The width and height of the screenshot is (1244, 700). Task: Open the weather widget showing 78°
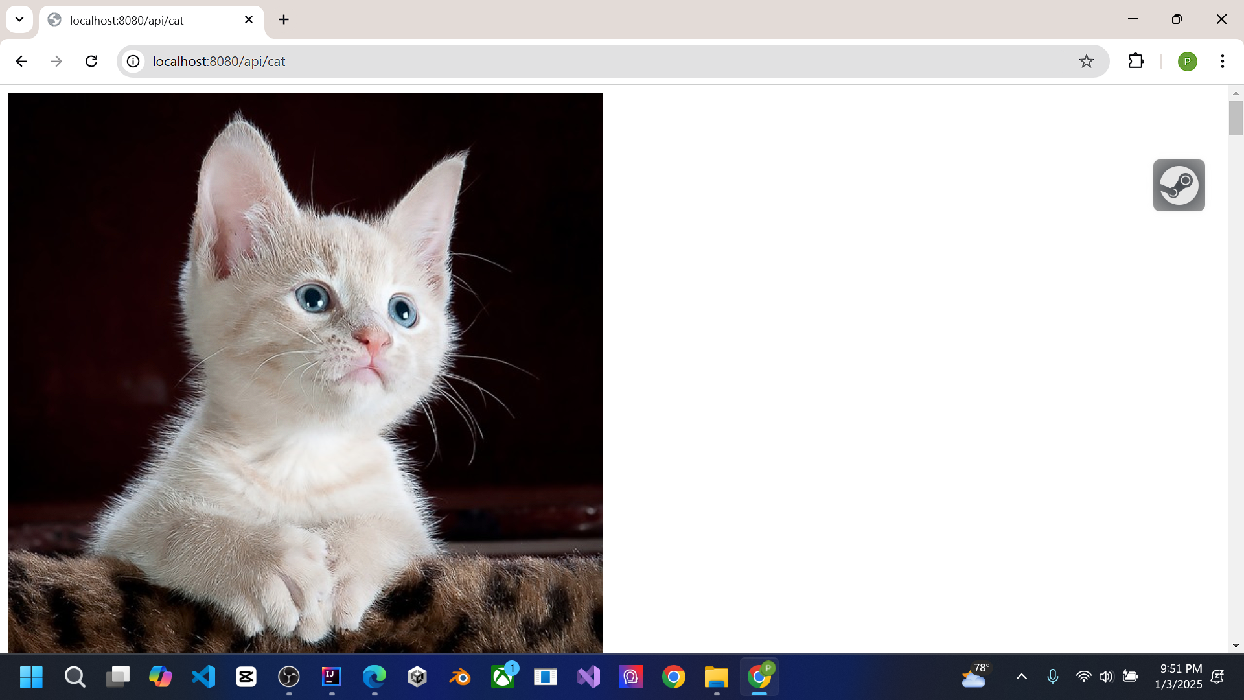pyautogui.click(x=976, y=676)
